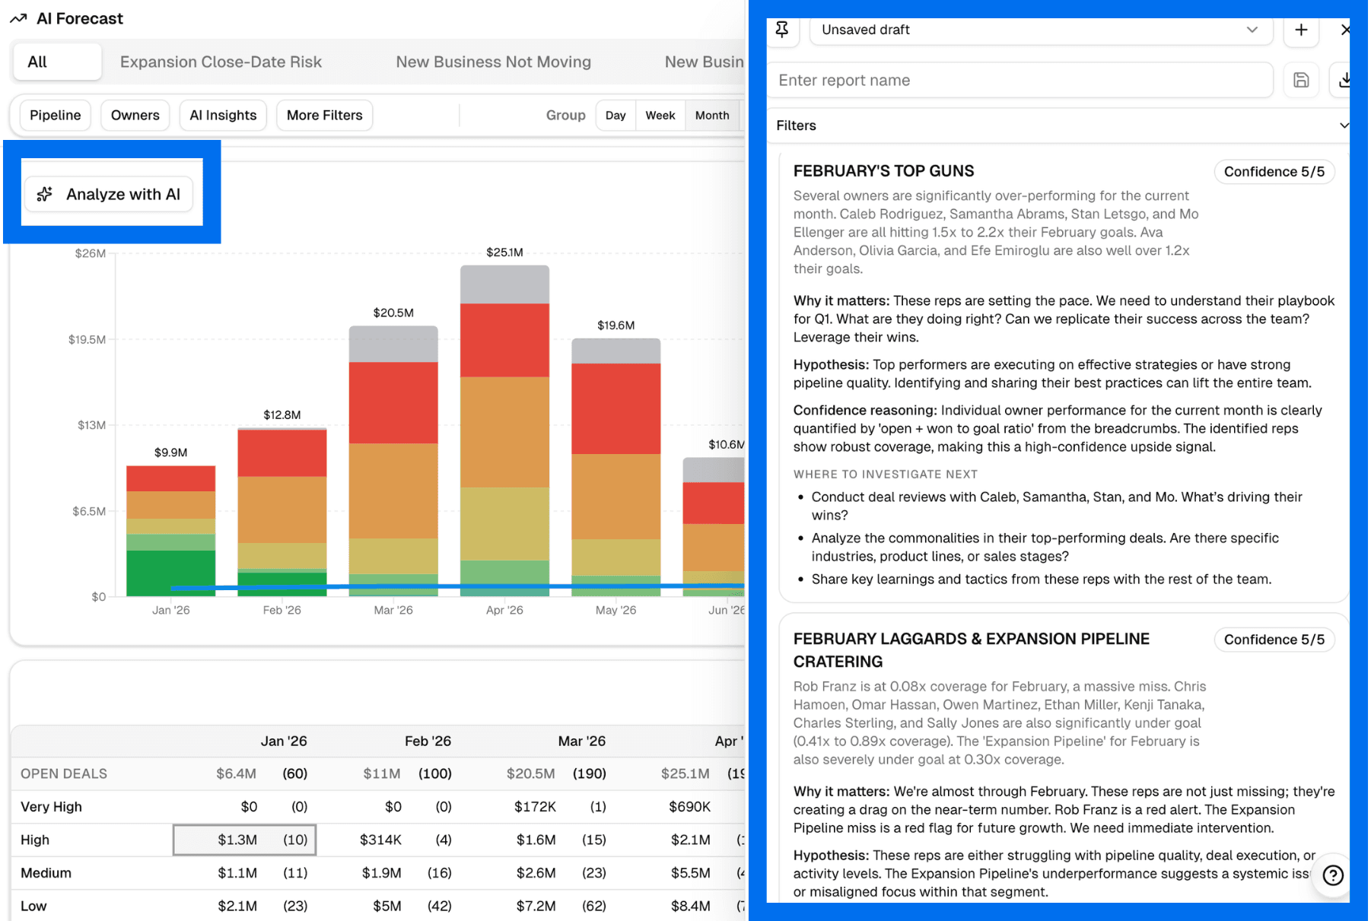
Task: Open the AI Insights filter
Action: tap(223, 115)
